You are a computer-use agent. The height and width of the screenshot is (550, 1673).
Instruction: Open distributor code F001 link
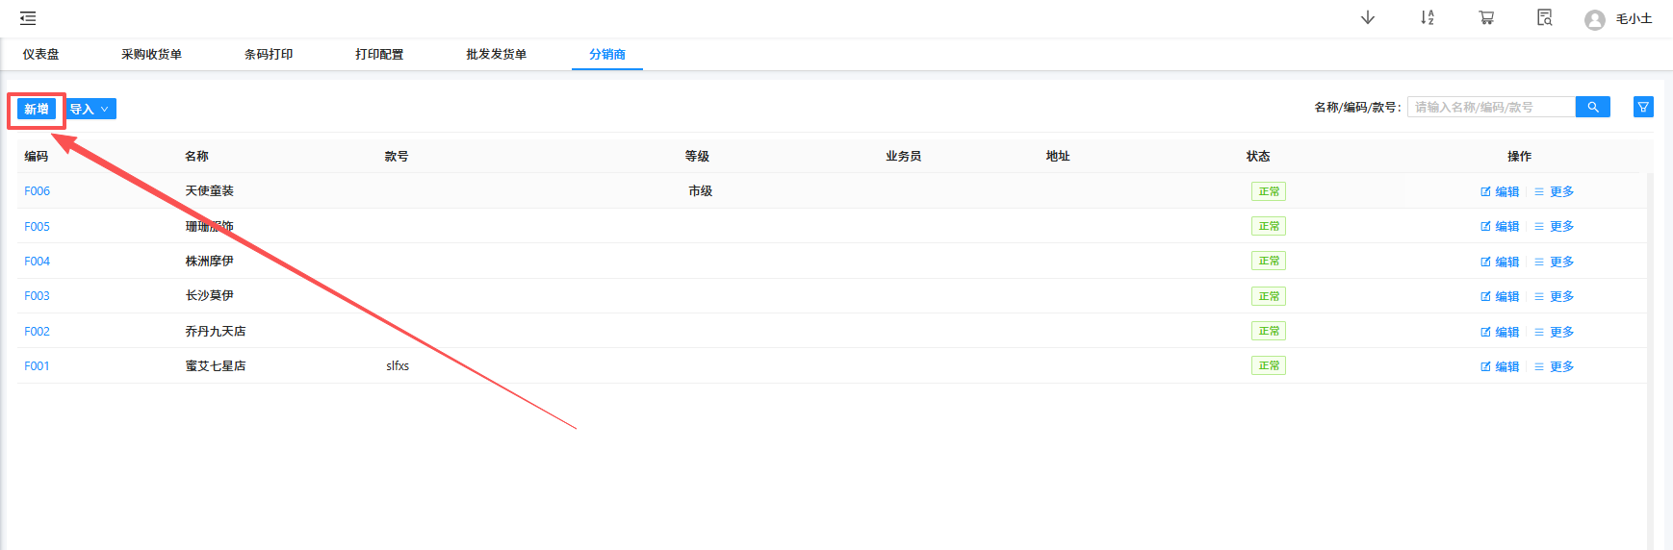pos(37,365)
